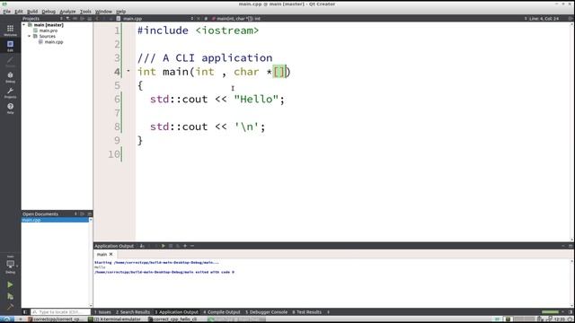This screenshot has width=575, height=323.
Task: Select main.cpp in project tree
Action: point(54,42)
